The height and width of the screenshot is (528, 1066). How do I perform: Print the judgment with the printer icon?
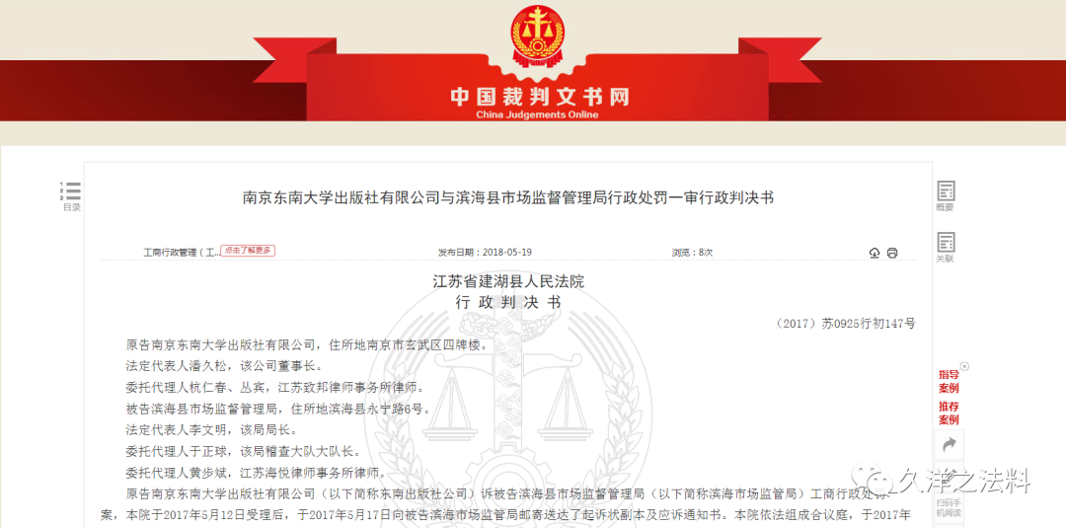point(892,253)
